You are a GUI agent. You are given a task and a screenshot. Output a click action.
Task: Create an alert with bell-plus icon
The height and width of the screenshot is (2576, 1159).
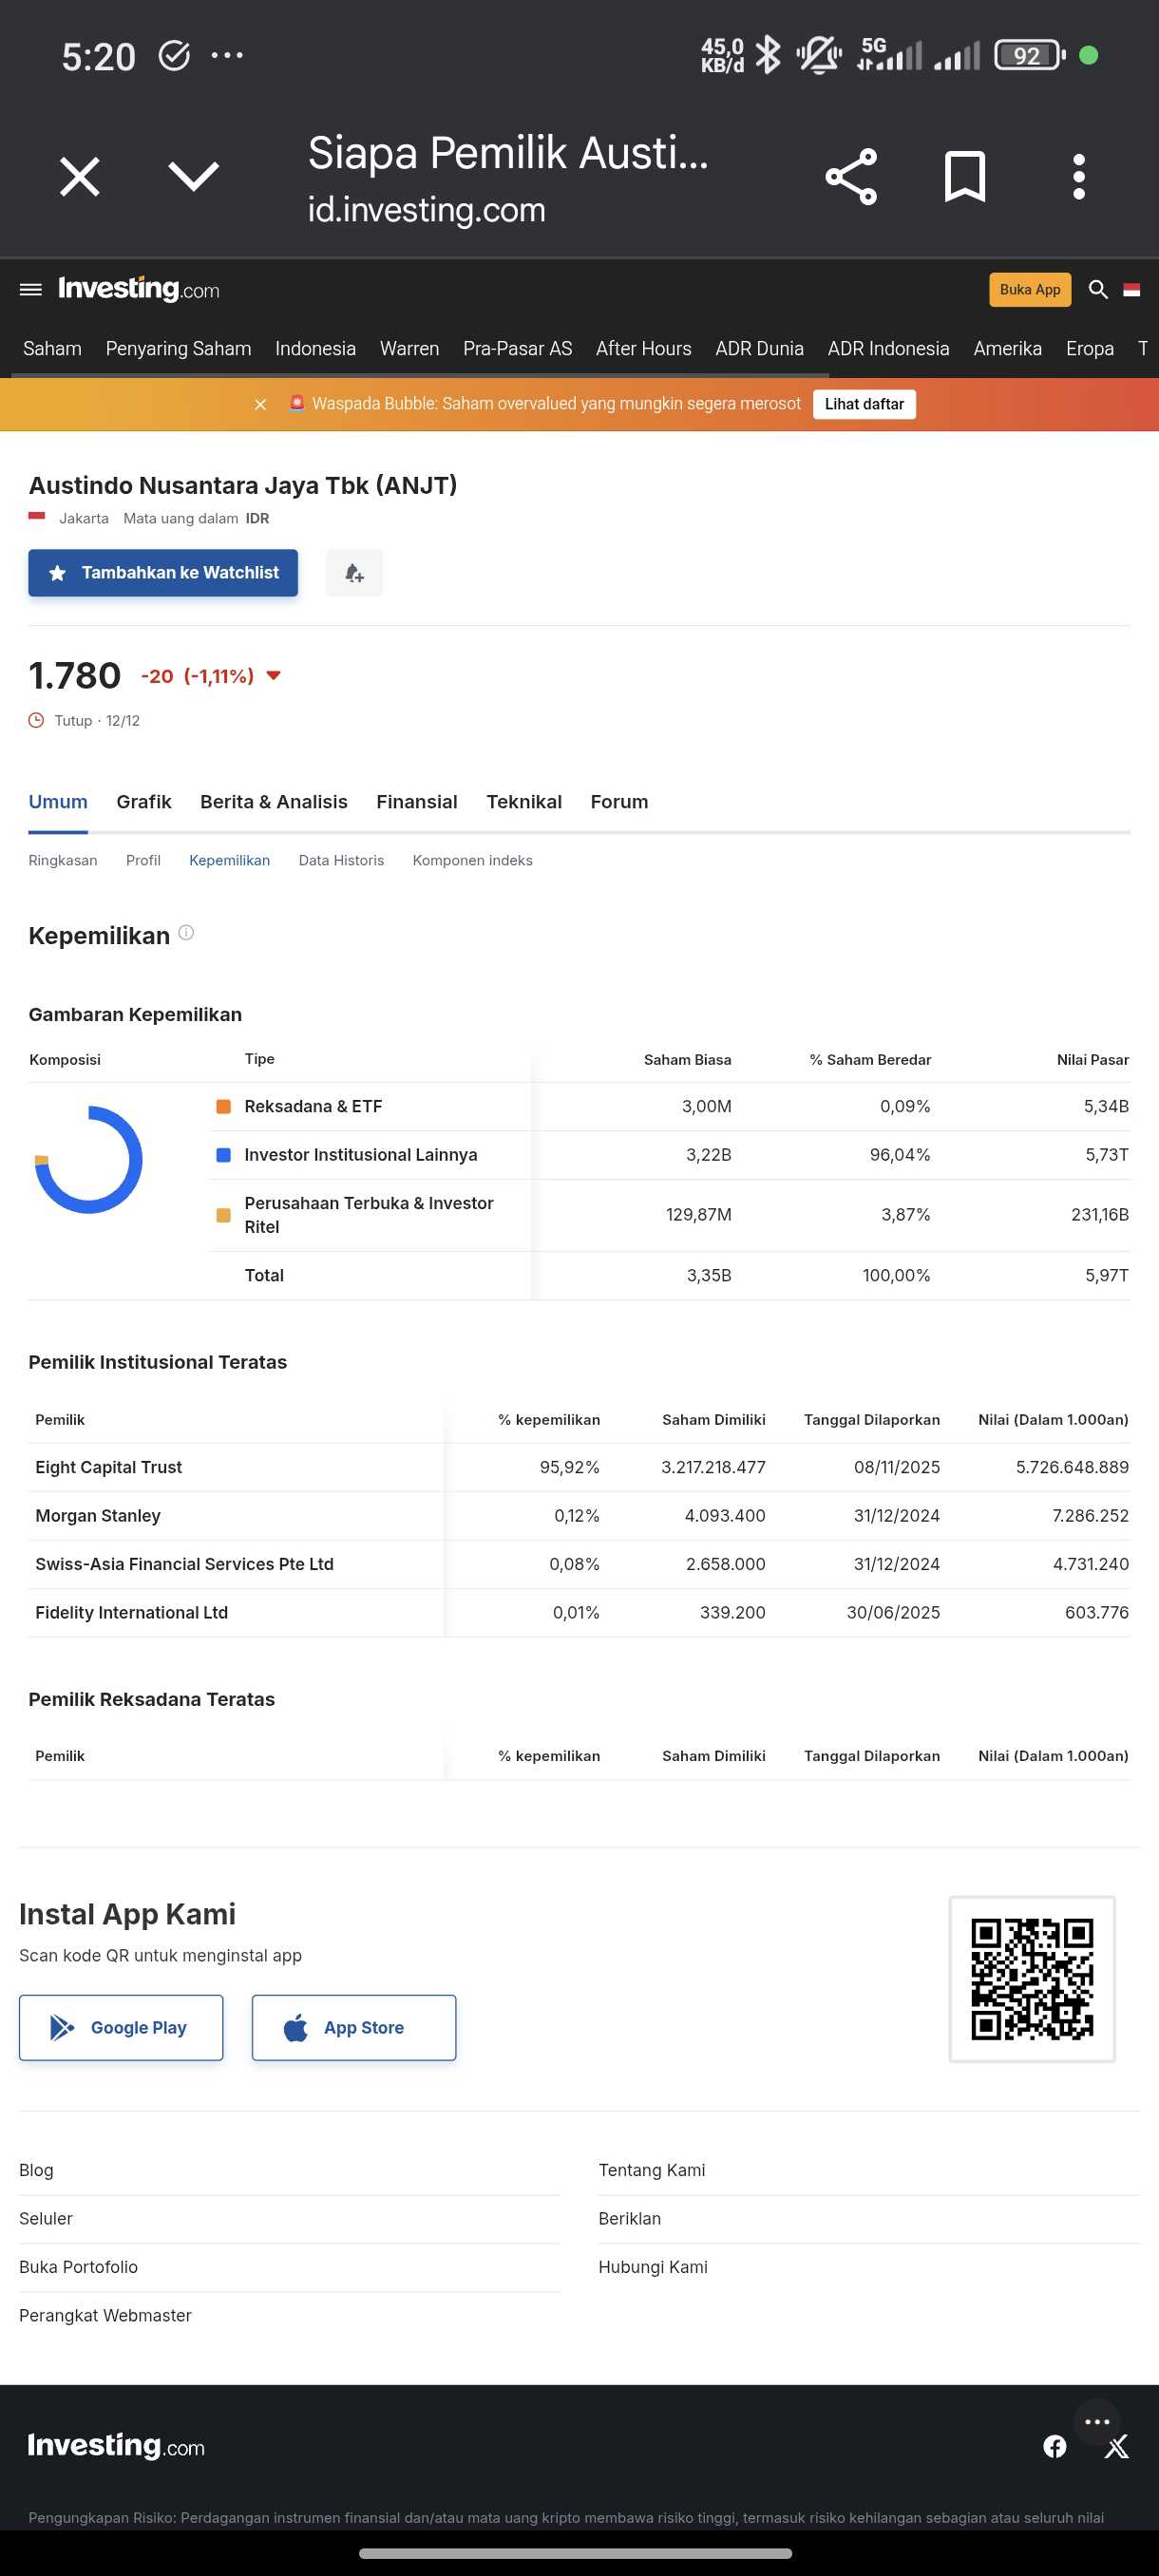pyautogui.click(x=354, y=573)
